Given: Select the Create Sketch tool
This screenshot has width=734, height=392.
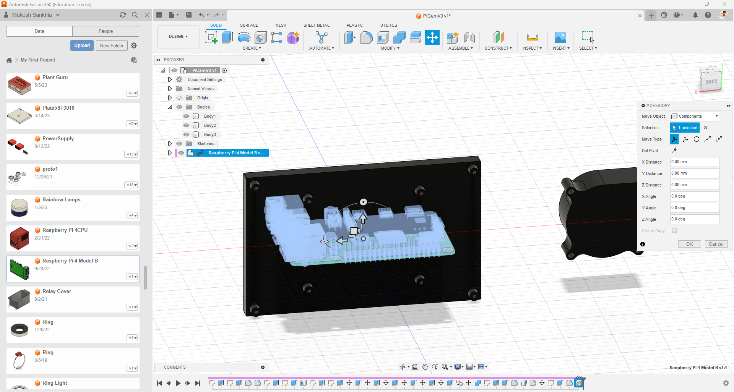Looking at the screenshot, I should tap(211, 37).
